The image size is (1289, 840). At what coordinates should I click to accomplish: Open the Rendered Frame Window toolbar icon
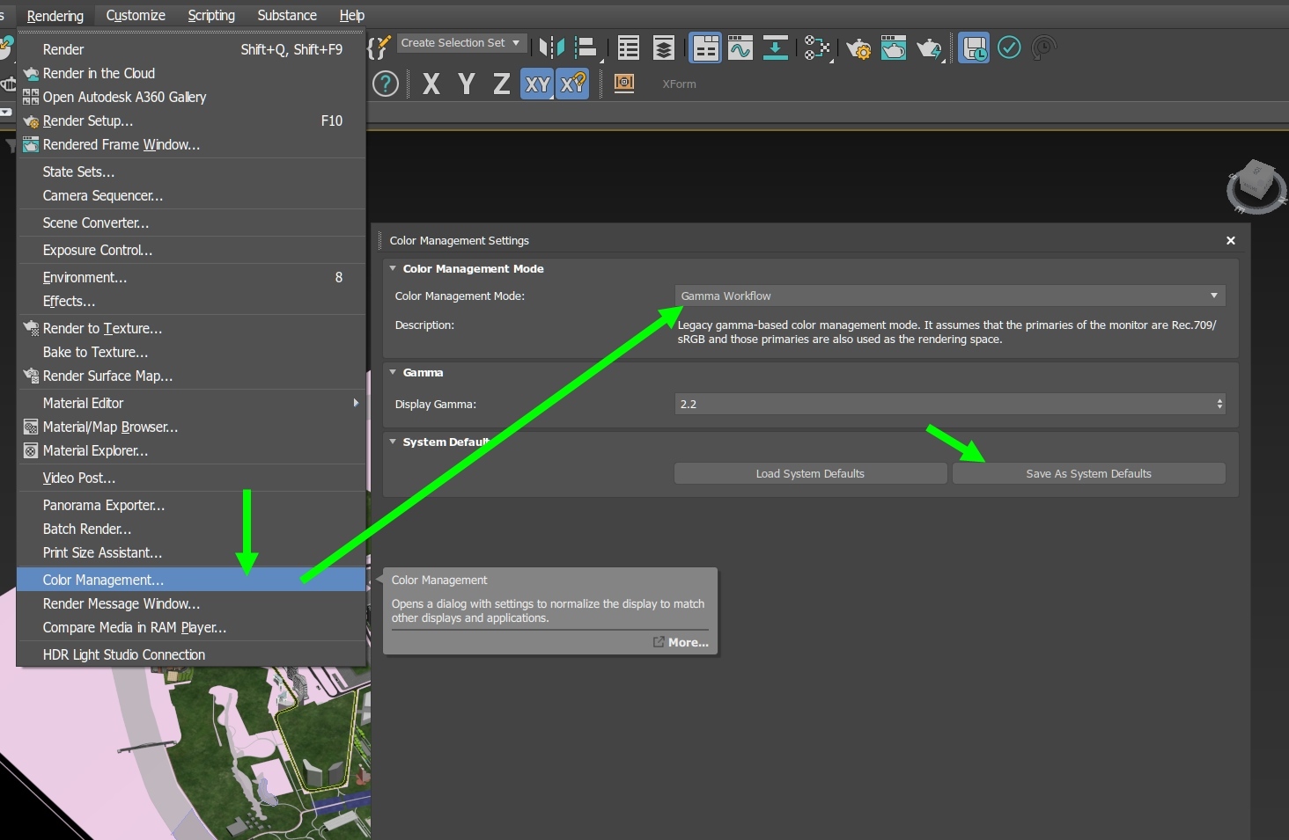click(893, 48)
